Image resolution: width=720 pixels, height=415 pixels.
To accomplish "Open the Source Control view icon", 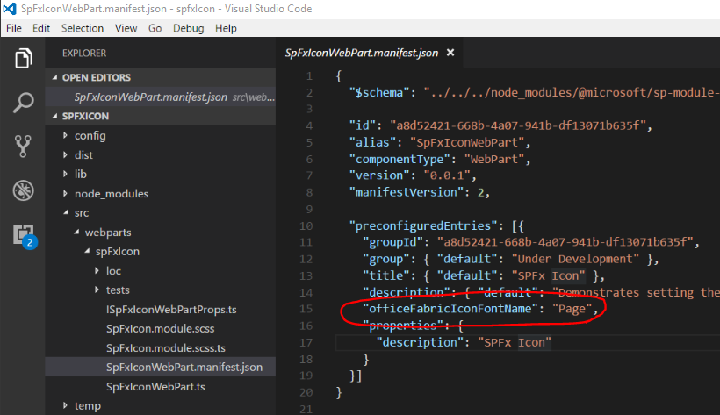I will point(23,146).
